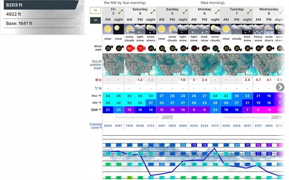
Task: Expand the Tuesday 7 forecast column
Action: pos(249,12)
